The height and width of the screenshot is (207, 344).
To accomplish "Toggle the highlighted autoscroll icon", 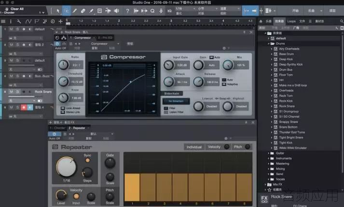I will point(247,11).
